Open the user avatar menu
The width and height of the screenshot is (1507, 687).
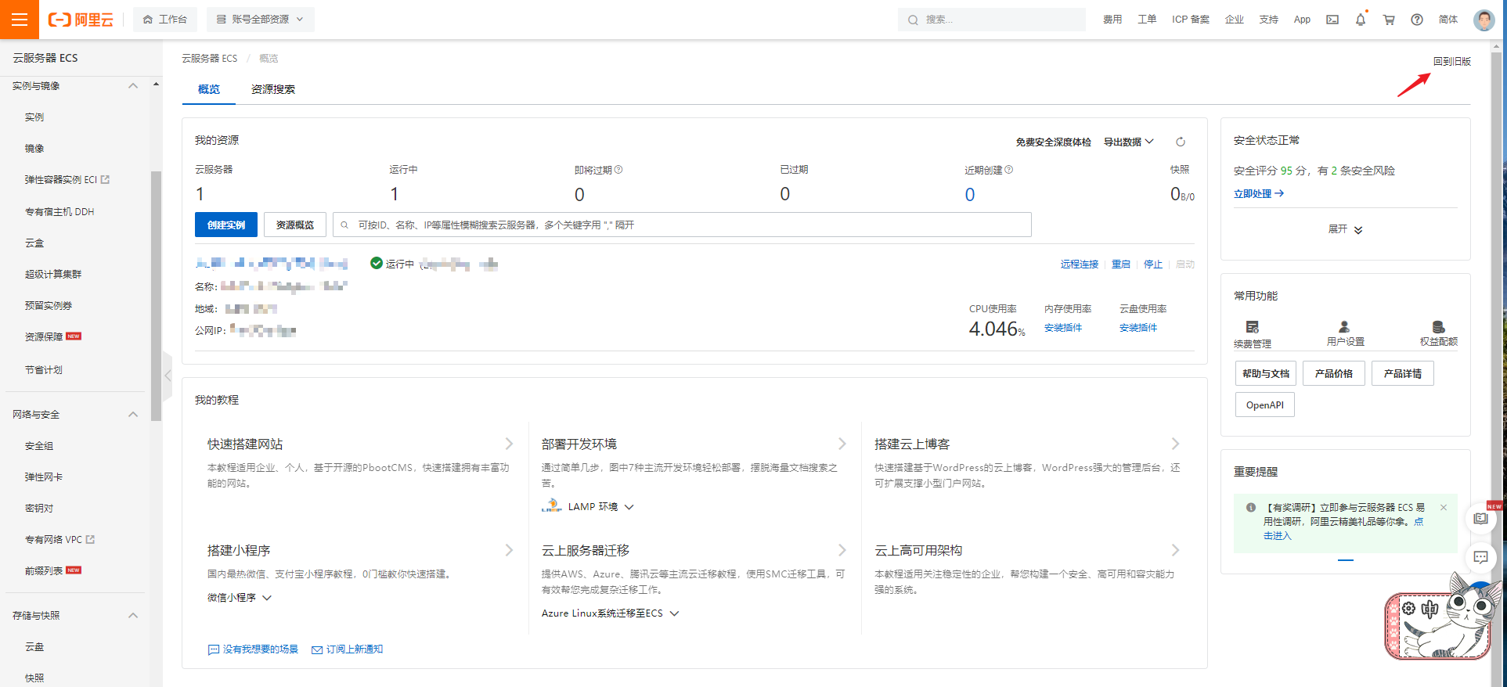pyautogui.click(x=1484, y=20)
